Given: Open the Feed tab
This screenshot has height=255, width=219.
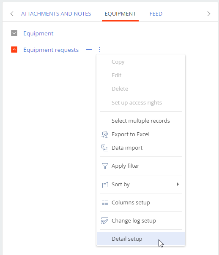Looking at the screenshot, I should point(156,14).
